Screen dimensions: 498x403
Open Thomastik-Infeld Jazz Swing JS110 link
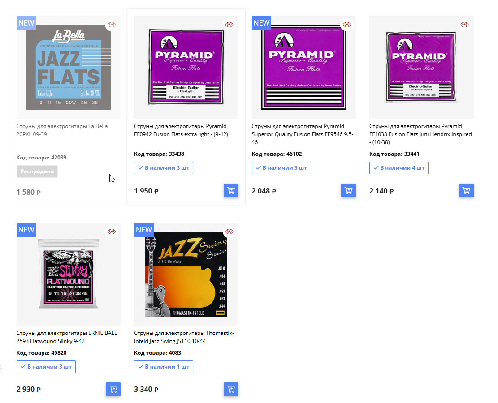pos(184,337)
